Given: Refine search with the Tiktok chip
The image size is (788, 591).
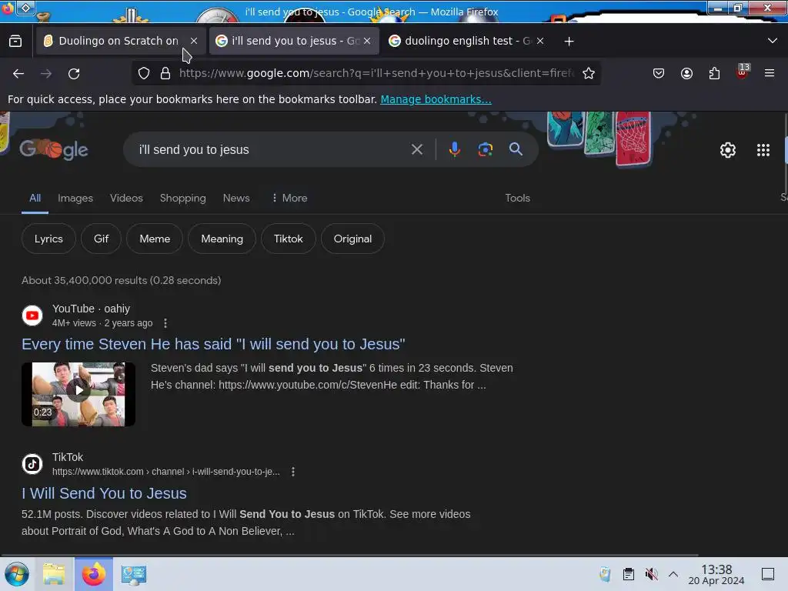Looking at the screenshot, I should [289, 239].
